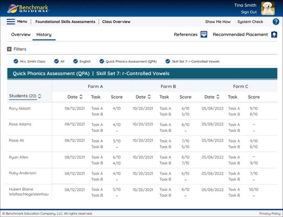
Task: Click Ruby Anderson's Form C score 7/10
Action: [254, 173]
